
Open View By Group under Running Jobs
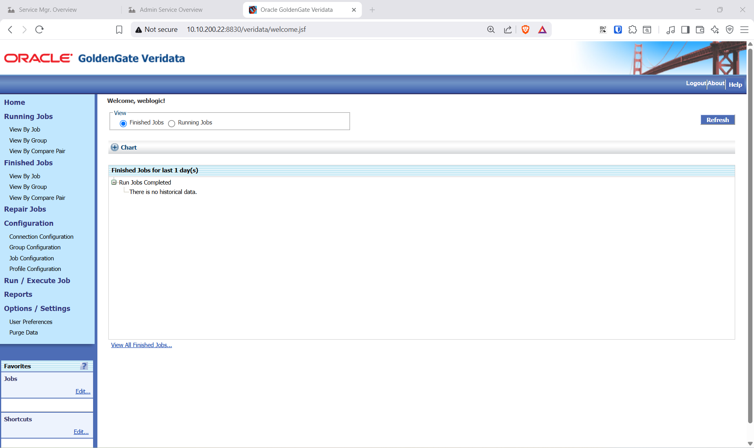click(x=28, y=140)
